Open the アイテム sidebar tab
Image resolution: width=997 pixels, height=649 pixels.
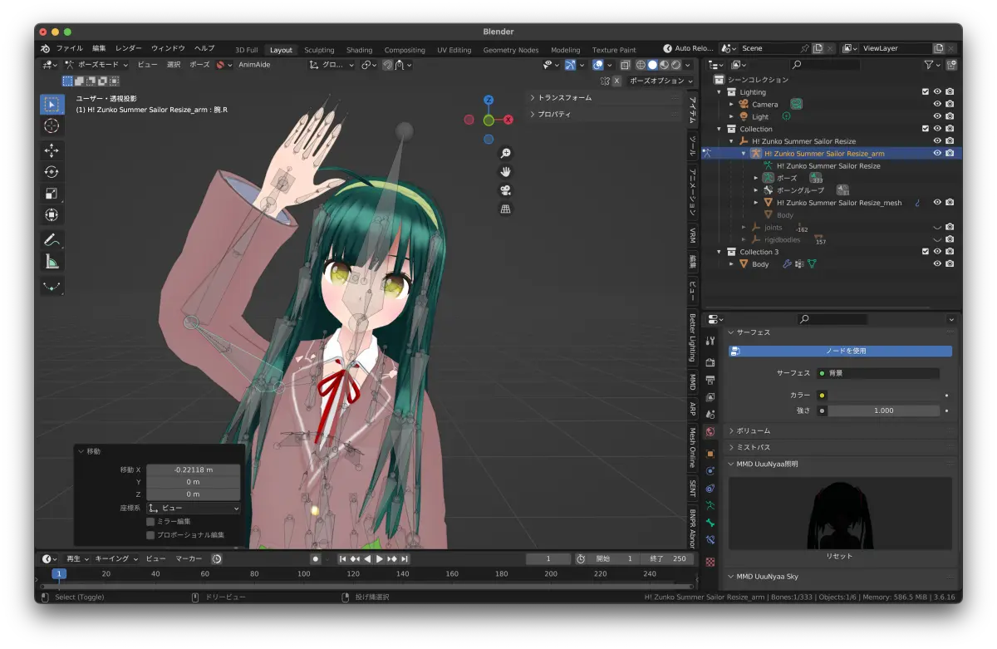coord(693,110)
